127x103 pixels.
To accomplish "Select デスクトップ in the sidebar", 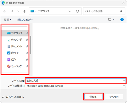I will [15, 33].
